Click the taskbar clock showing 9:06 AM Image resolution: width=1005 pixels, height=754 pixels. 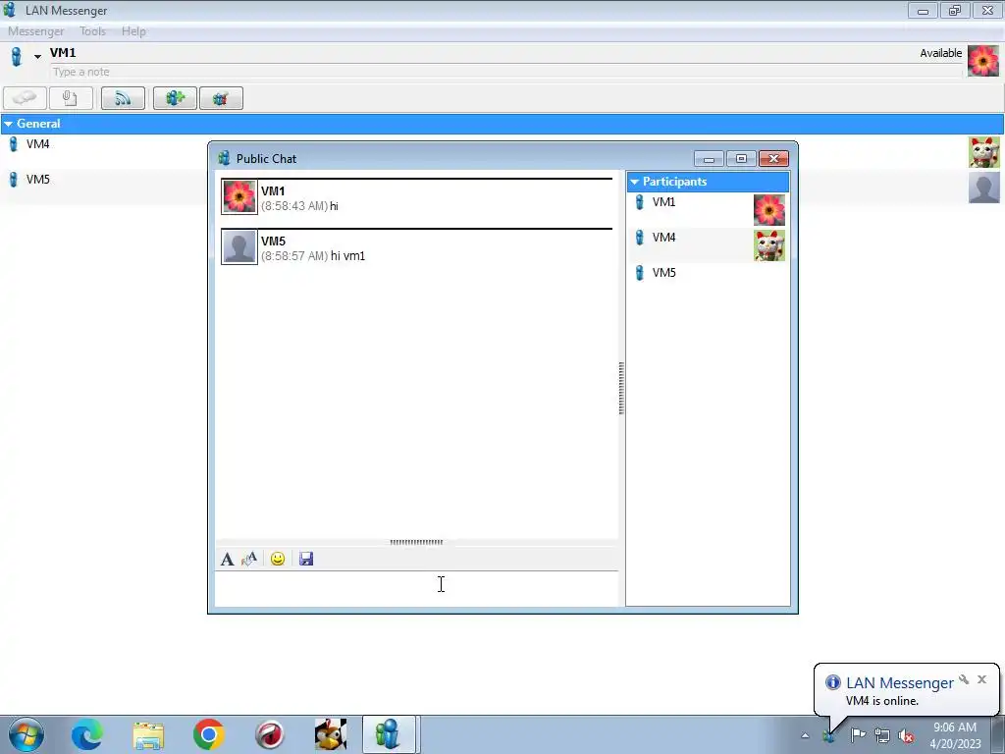(x=955, y=735)
